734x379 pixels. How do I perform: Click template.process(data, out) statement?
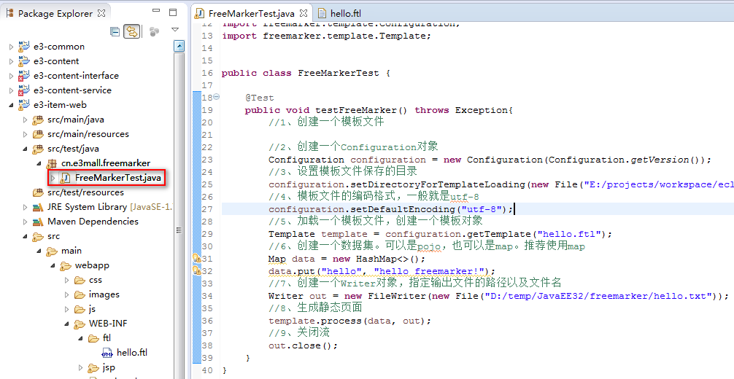tap(349, 321)
